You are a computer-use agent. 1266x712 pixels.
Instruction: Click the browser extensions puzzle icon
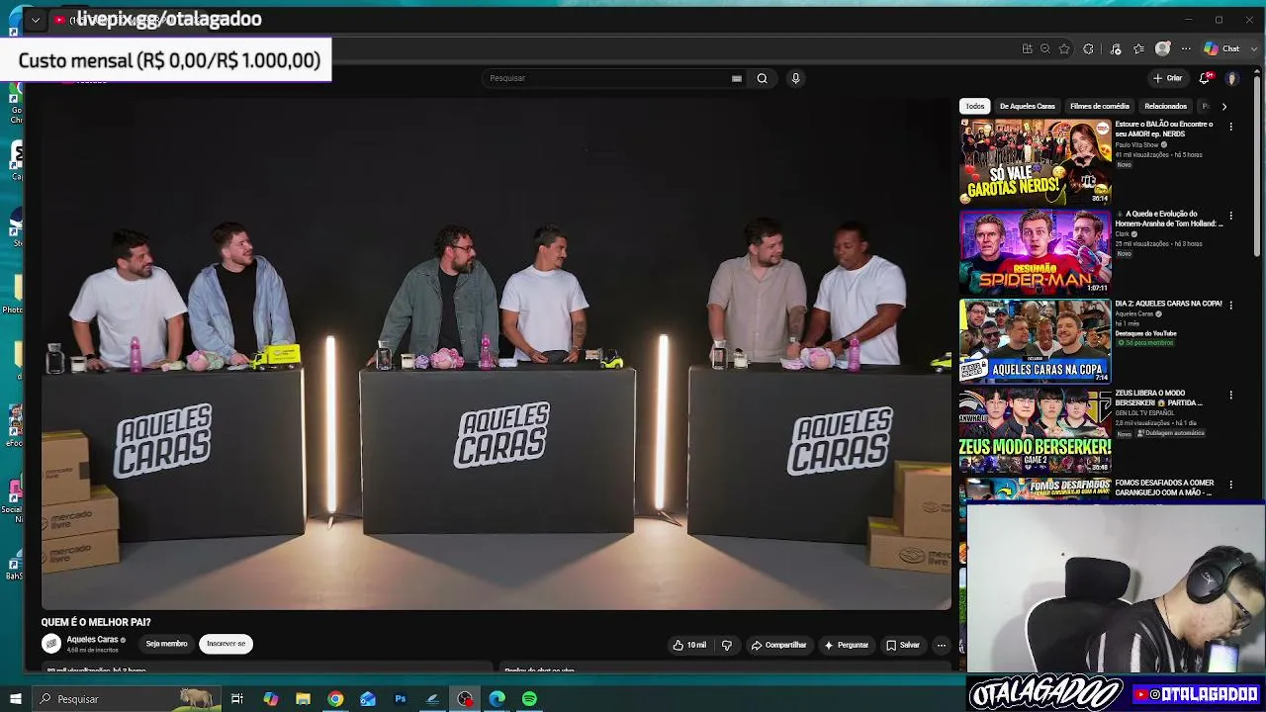point(1088,48)
